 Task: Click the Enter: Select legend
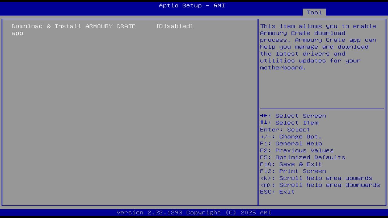point(285,130)
